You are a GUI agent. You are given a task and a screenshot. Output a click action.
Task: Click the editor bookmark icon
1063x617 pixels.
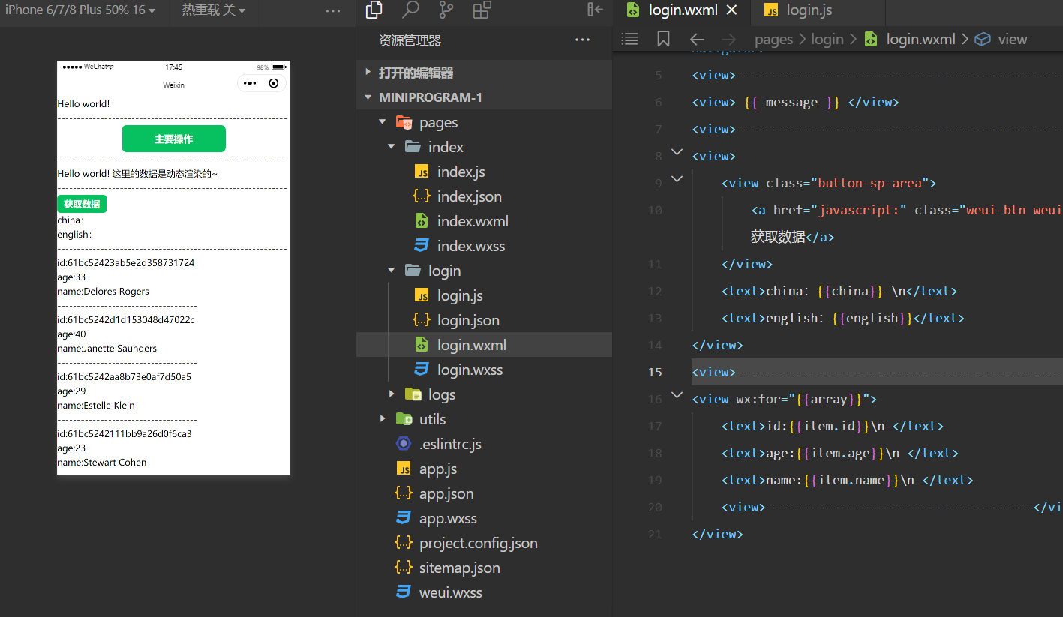[x=663, y=39]
